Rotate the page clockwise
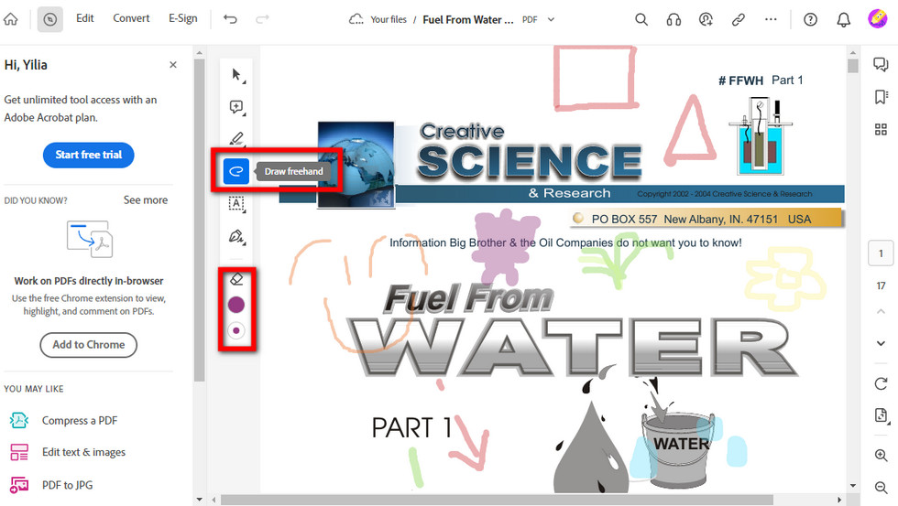Viewport: 898px width, 506px height. (x=881, y=383)
